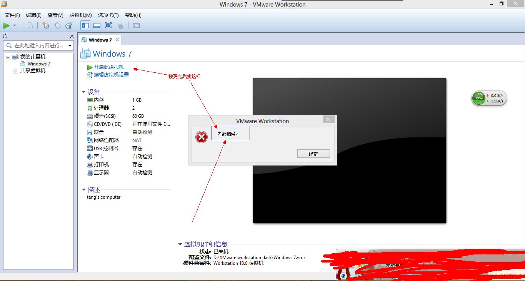Open the 帮助(H) menu
This screenshot has width=525, height=281.
pos(133,15)
